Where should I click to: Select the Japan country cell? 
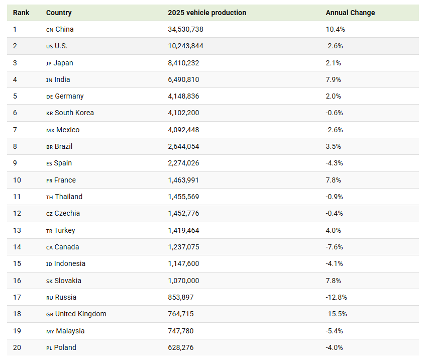click(60, 63)
